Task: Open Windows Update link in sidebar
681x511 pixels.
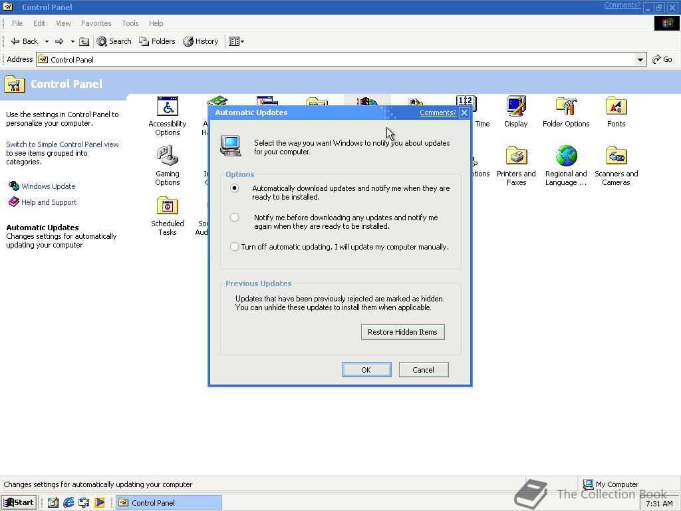Action: [x=48, y=186]
